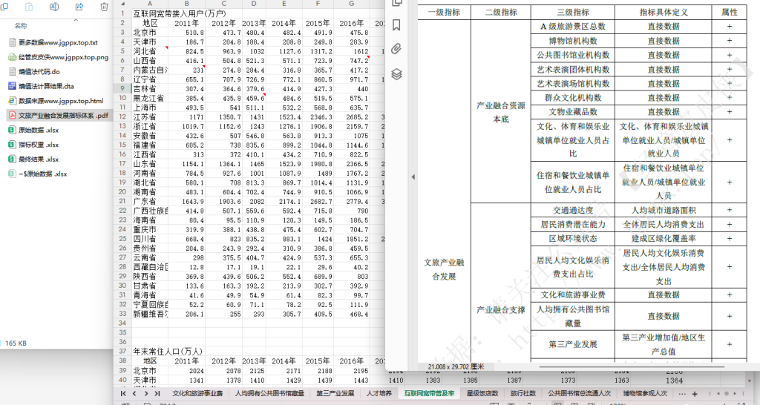
Task: Click 一级指标 header in the PDF table
Action: tap(444, 12)
